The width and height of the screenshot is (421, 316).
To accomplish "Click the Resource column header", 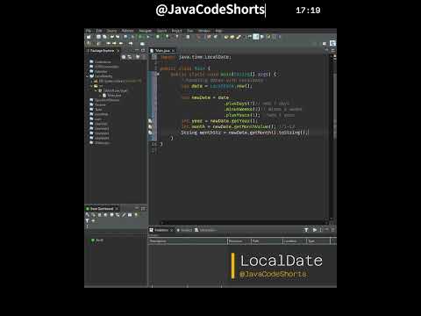I will (x=239, y=241).
